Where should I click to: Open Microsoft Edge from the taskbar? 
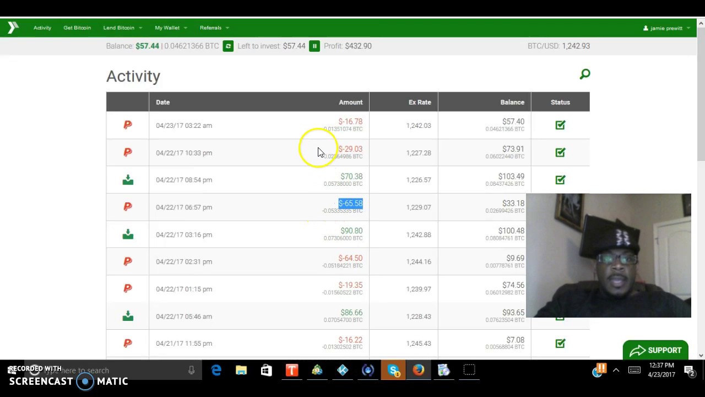216,371
